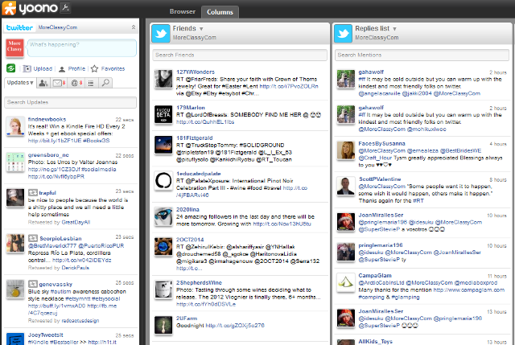Click the Search Mentions field
This screenshot has width=515, height=345.
(x=422, y=55)
